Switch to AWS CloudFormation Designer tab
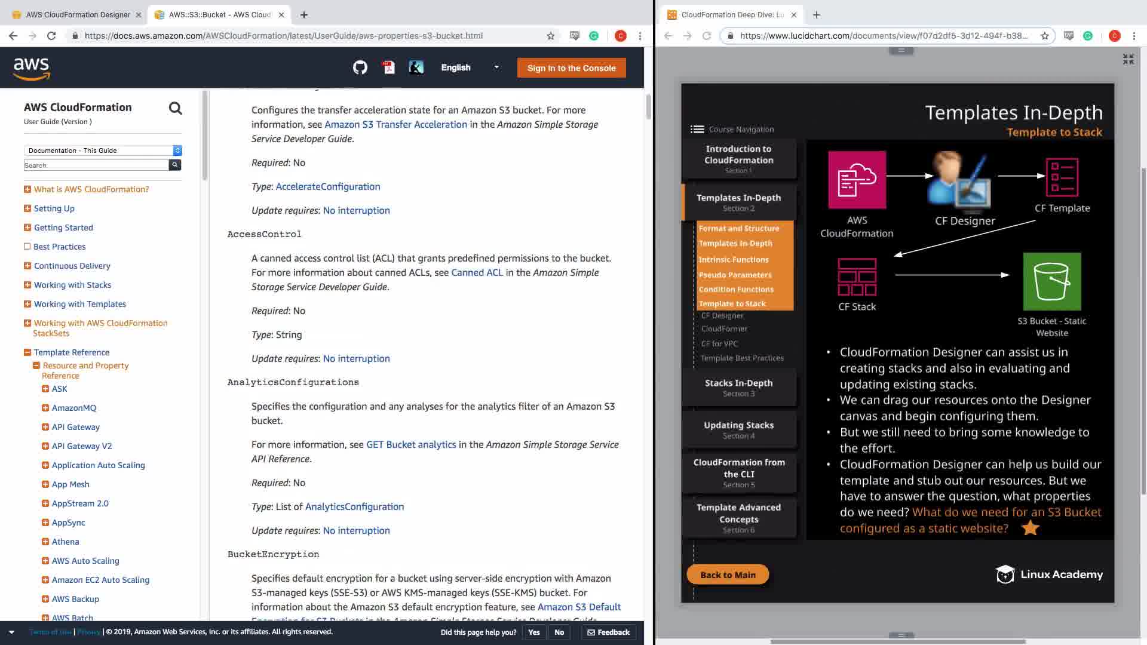The image size is (1147, 645). (x=78, y=14)
